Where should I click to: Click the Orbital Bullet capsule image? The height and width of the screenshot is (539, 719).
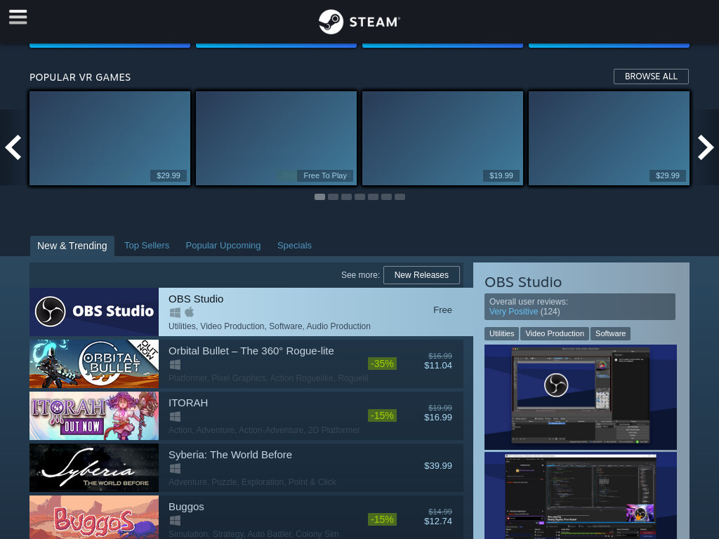94,364
